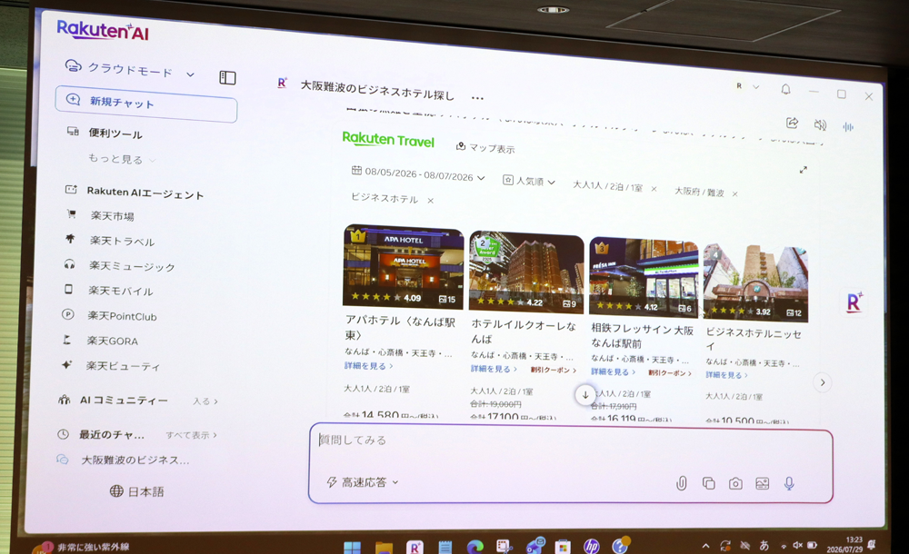The height and width of the screenshot is (554, 909).
Task: View details 詳細を見る for ホテルイルクオーレなんば
Action: tap(494, 369)
